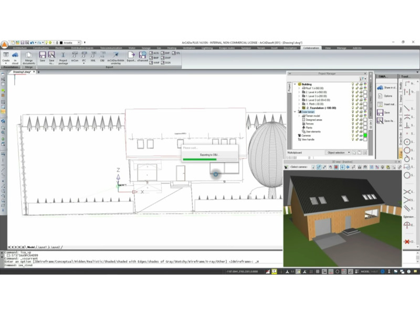Open the Select camera dropdown in 3D view

tap(299, 167)
